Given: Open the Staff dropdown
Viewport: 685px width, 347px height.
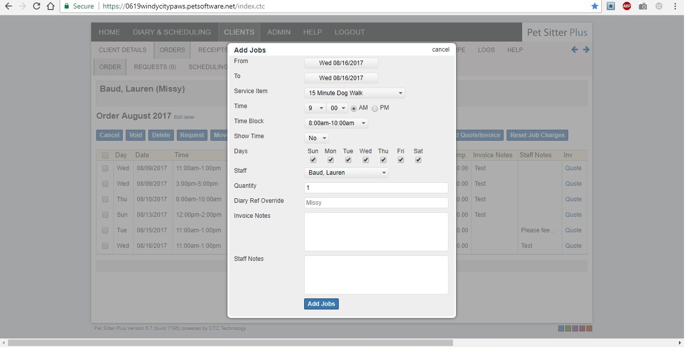Looking at the screenshot, I should [x=346, y=173].
